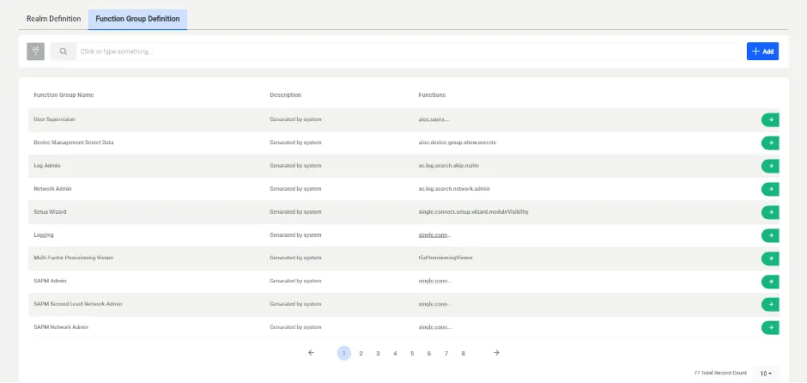Go to page 6
The height and width of the screenshot is (383, 807).
coord(428,353)
